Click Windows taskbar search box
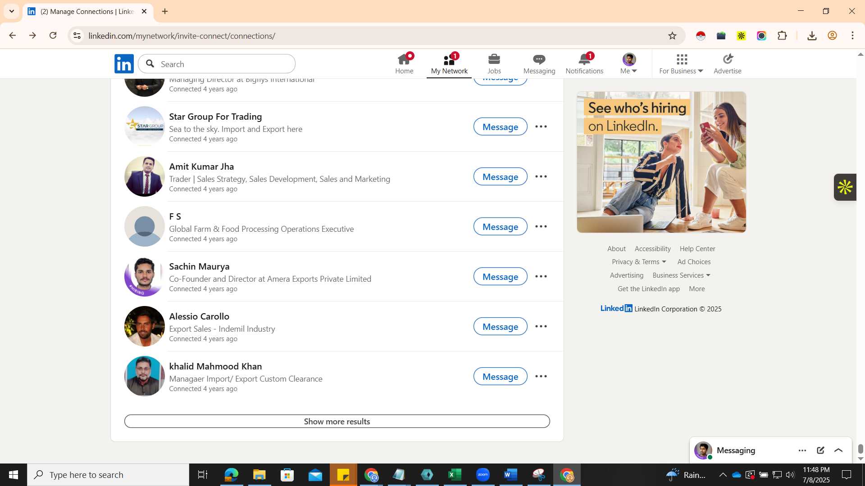The width and height of the screenshot is (865, 486). click(x=108, y=475)
